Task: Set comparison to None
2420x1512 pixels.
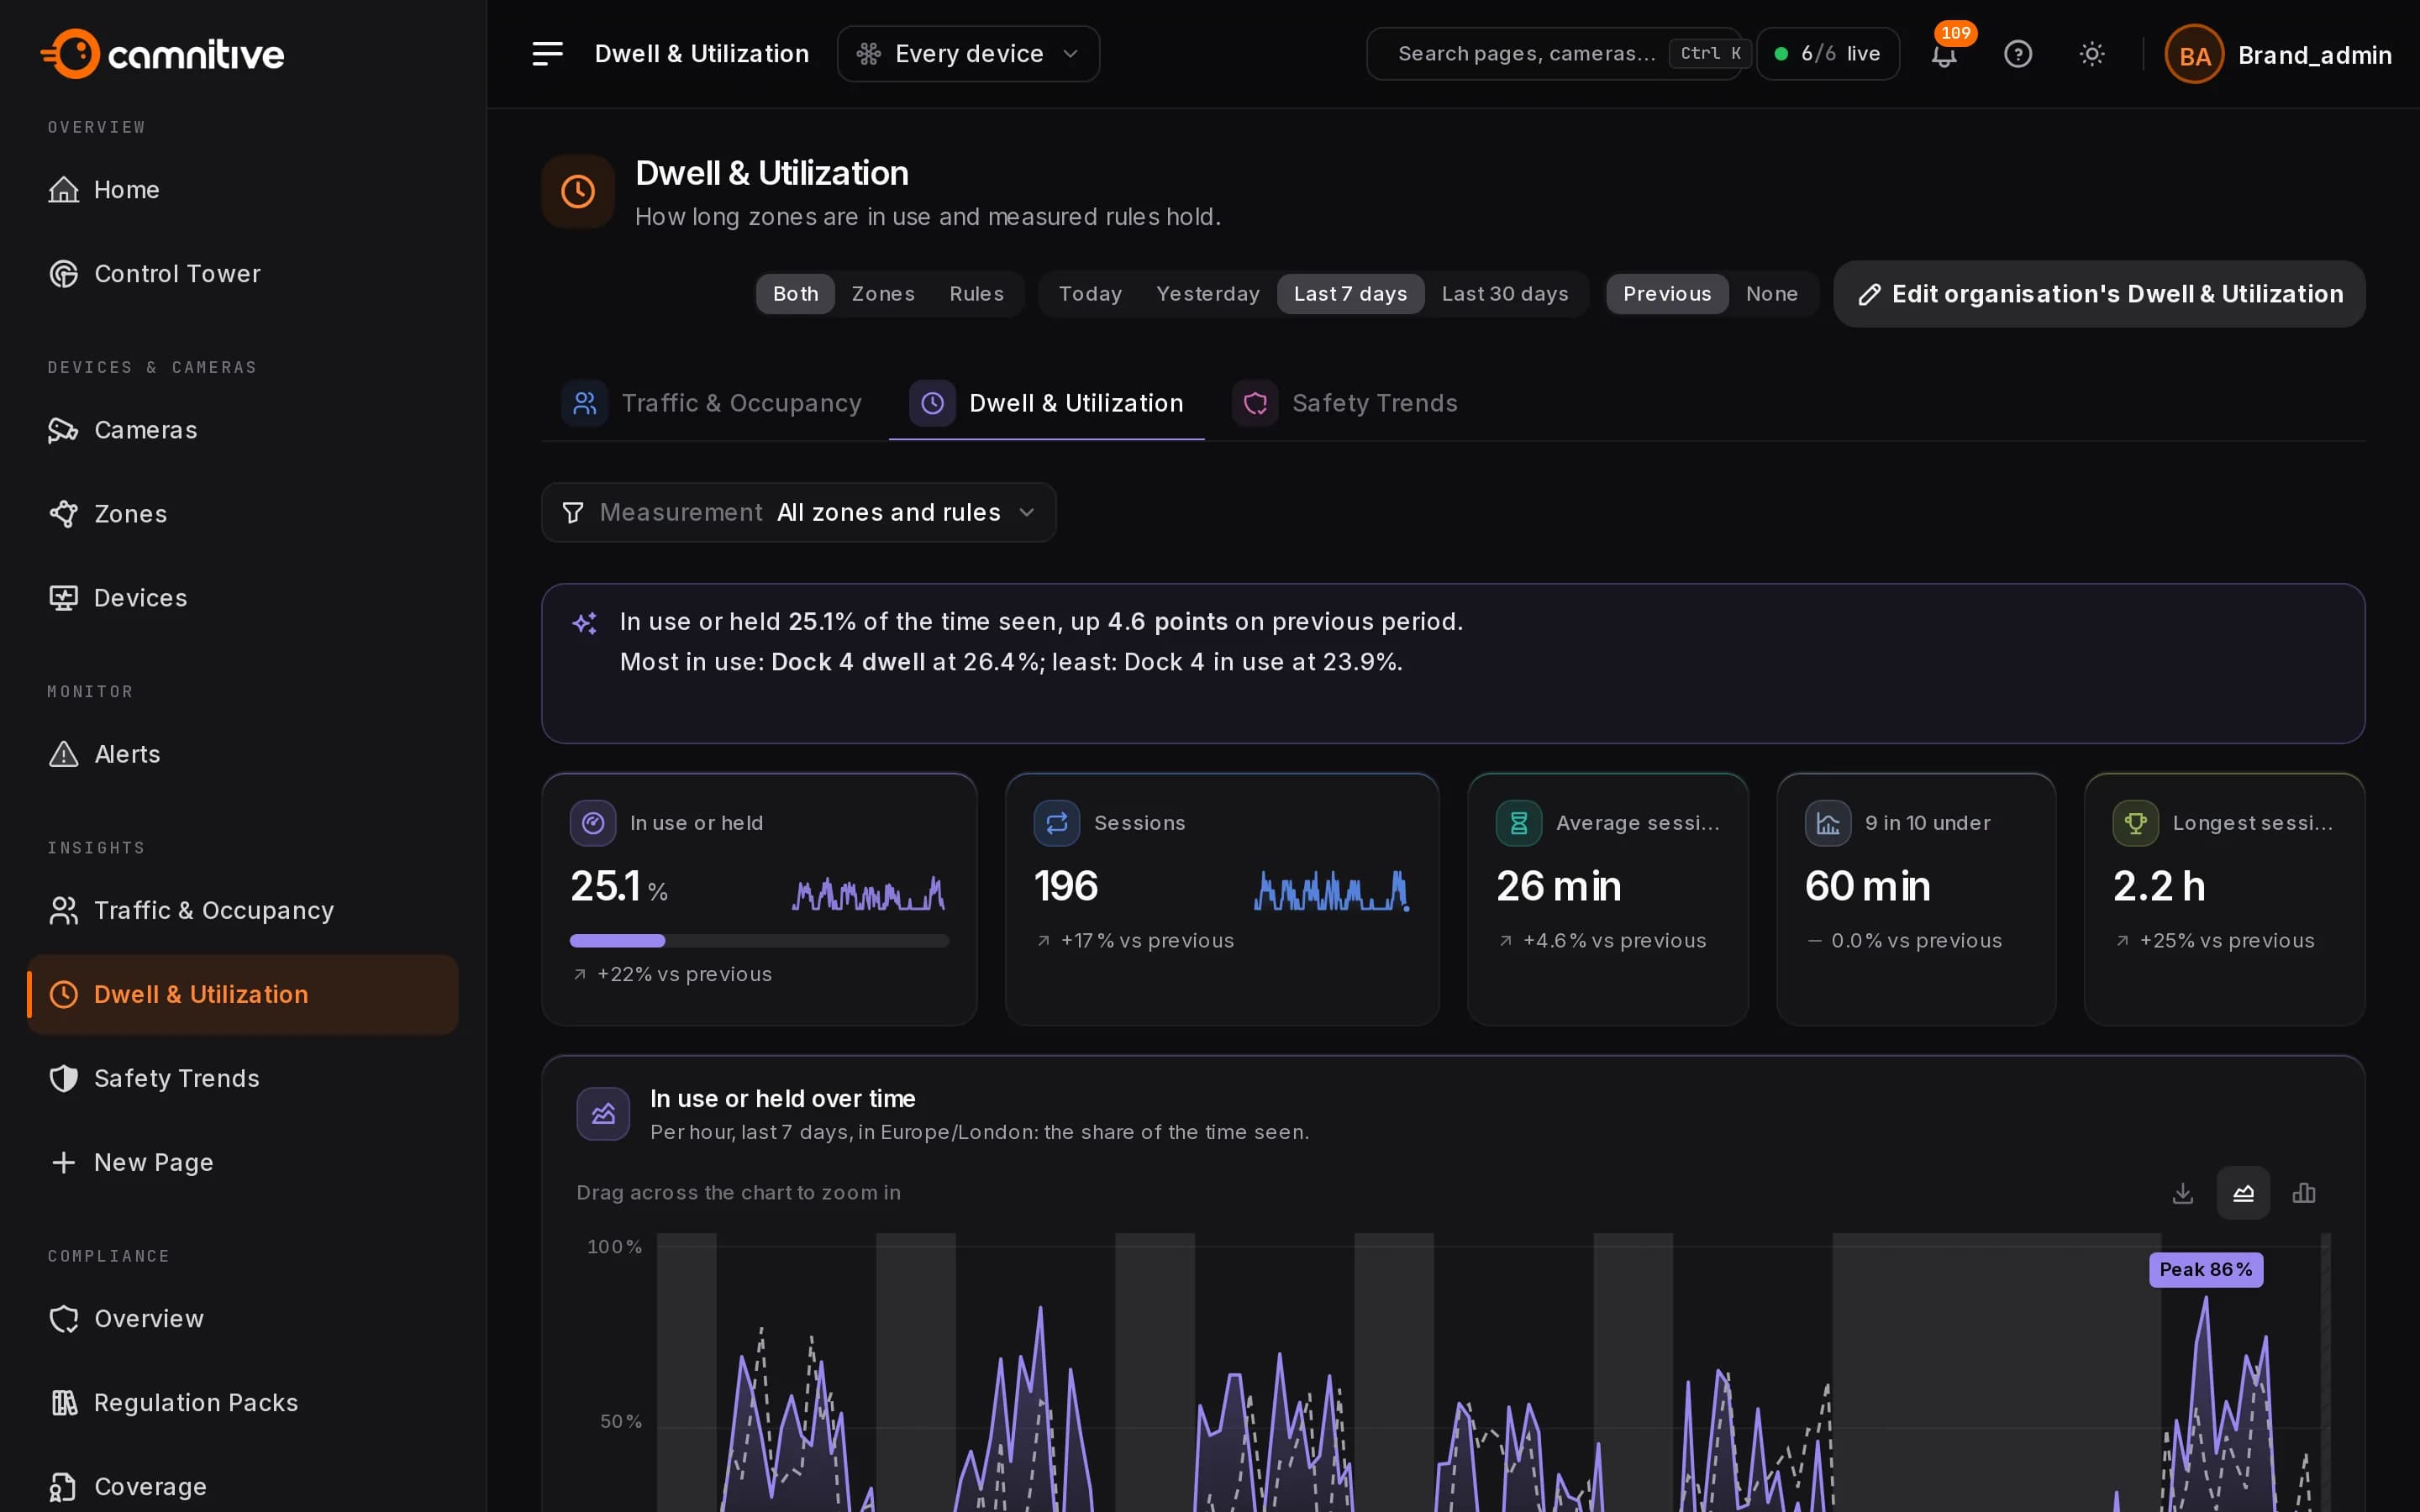Action: [1772, 294]
